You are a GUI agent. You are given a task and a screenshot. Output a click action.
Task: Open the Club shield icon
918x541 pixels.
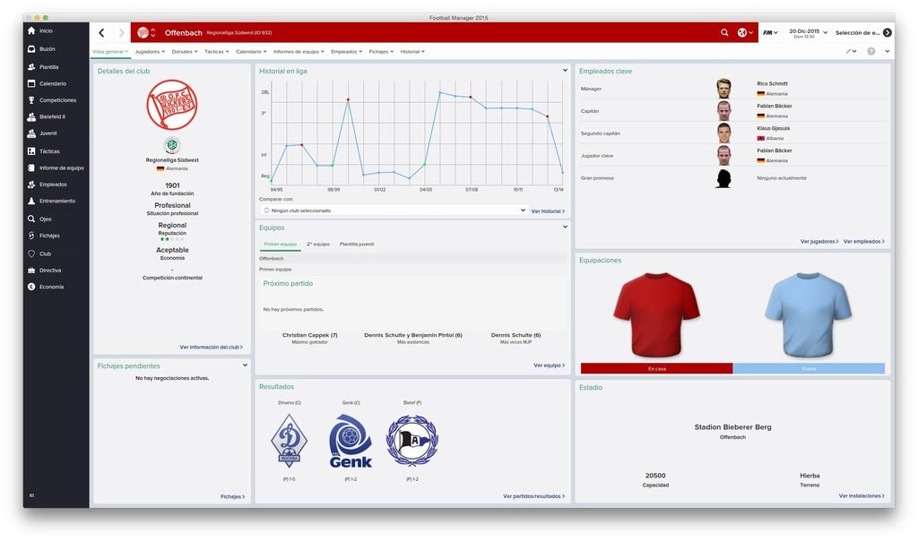pyautogui.click(x=31, y=253)
